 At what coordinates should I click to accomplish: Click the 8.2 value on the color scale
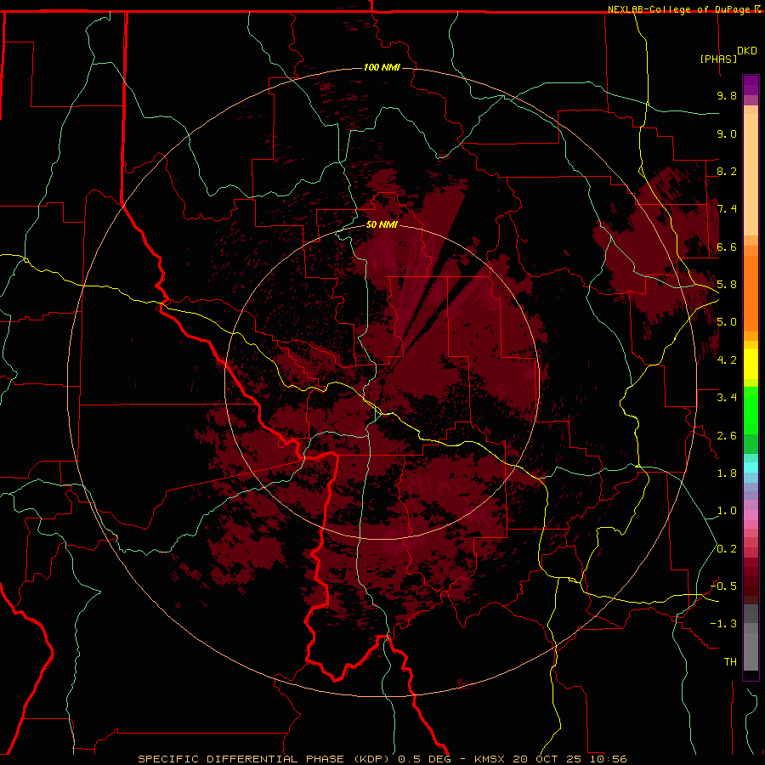click(x=727, y=171)
